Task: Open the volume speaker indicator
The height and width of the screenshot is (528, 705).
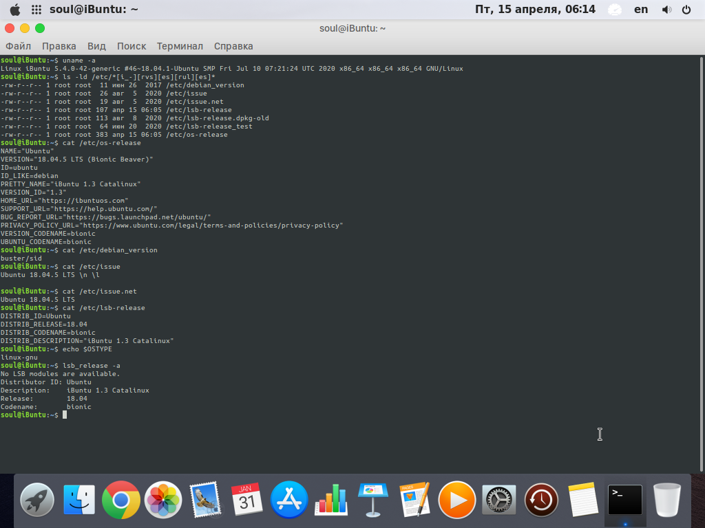Action: click(666, 10)
